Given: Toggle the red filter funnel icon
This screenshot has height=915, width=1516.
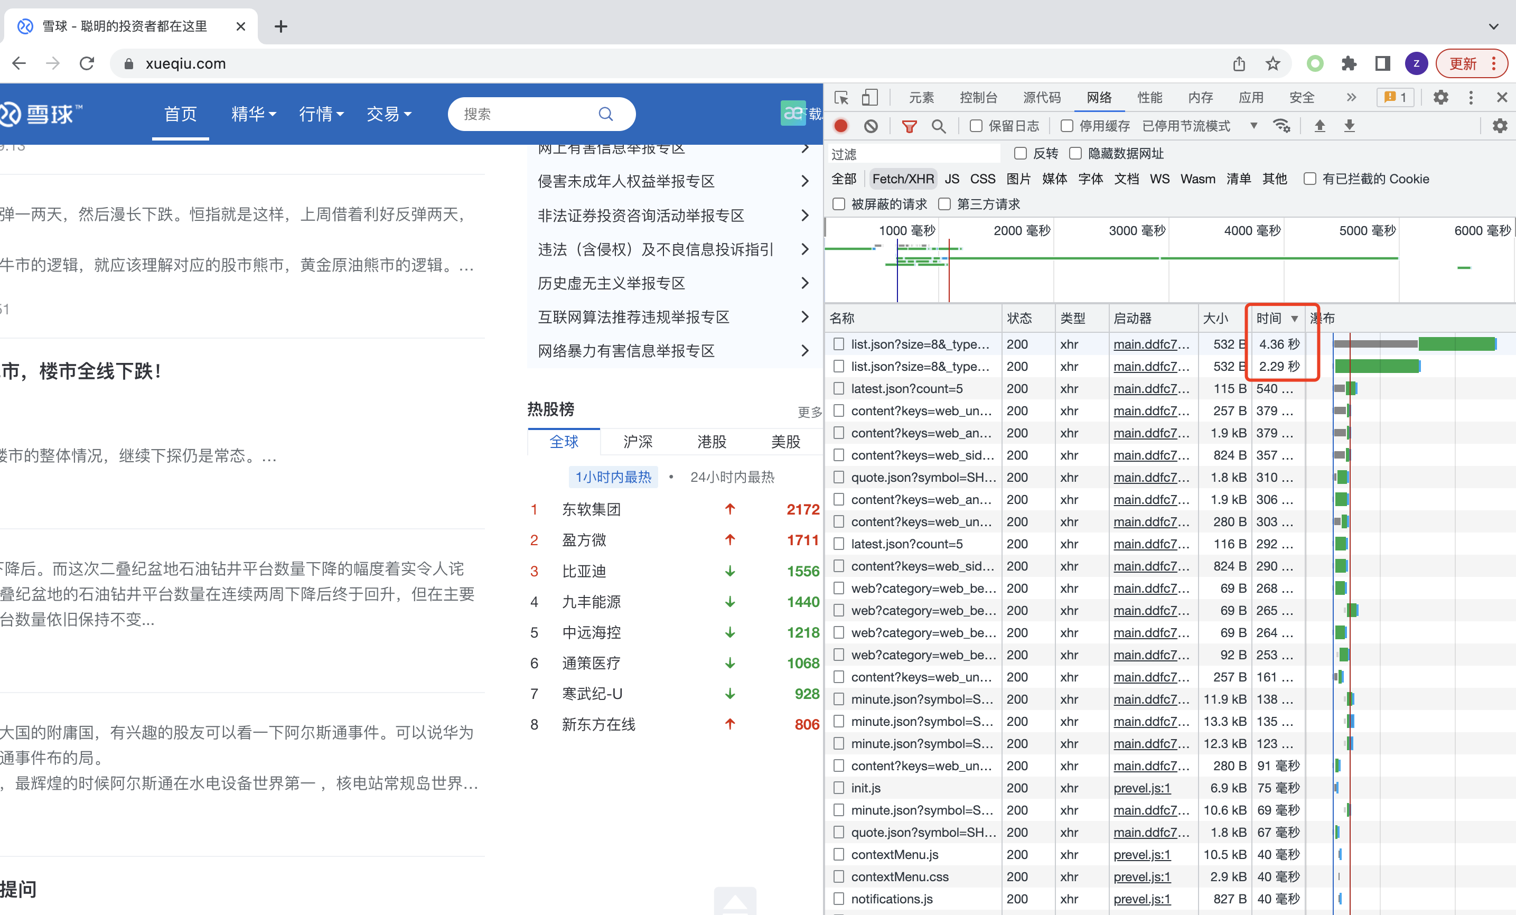Looking at the screenshot, I should pyautogui.click(x=909, y=126).
